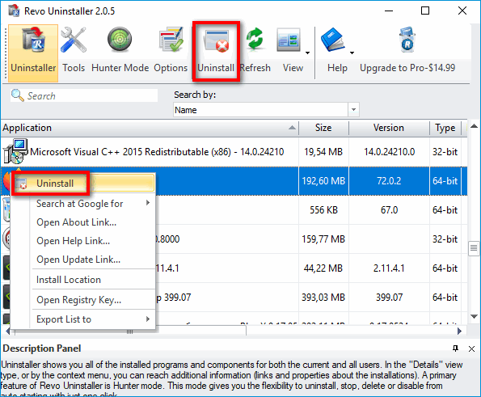Click the 67.0 version cell
The height and width of the screenshot is (397, 481).
(389, 210)
